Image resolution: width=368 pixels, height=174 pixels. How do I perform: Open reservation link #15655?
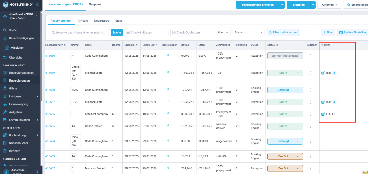click(x=50, y=126)
